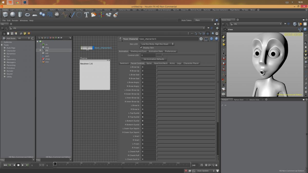Enable the Auto Takes checkbox
Image resolution: width=308 pixels, height=173 pixels.
pyautogui.click(x=179, y=20)
